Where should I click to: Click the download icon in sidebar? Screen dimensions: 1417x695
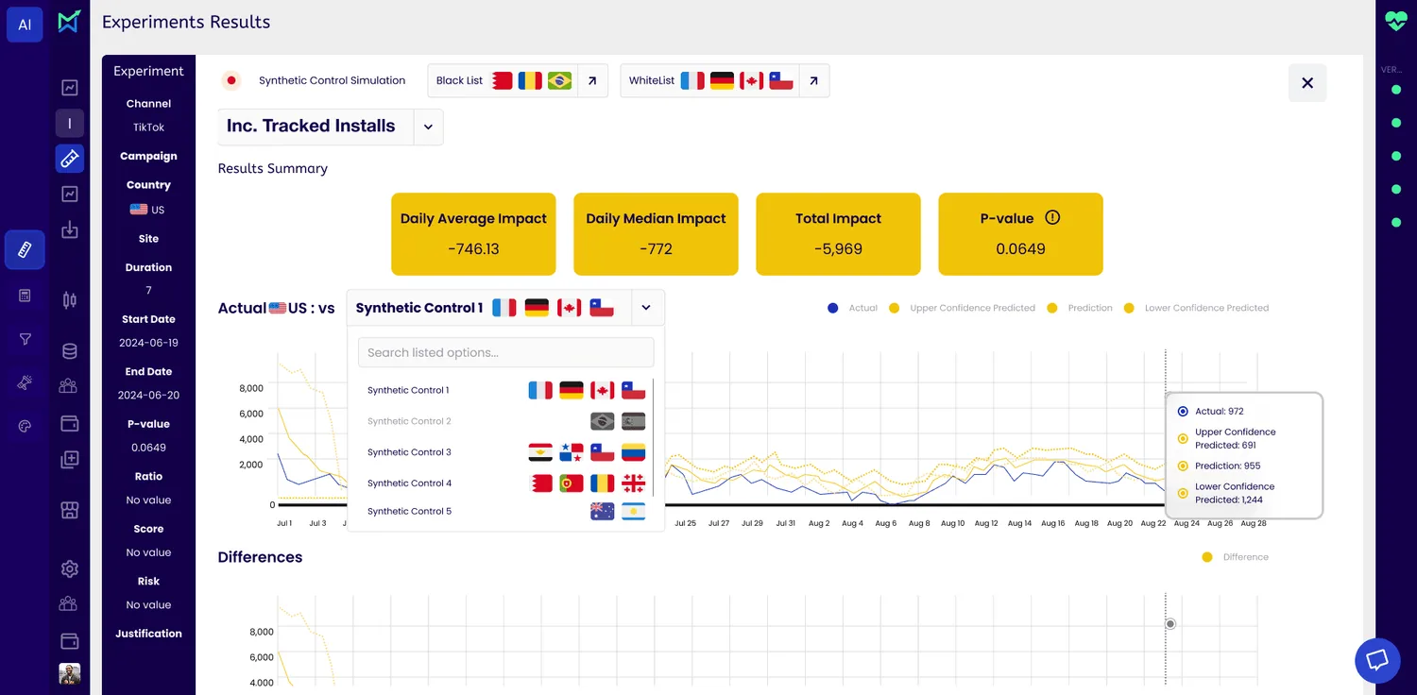coord(69,229)
